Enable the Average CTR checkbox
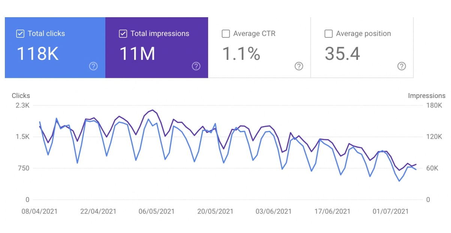The height and width of the screenshot is (233, 451). [225, 34]
